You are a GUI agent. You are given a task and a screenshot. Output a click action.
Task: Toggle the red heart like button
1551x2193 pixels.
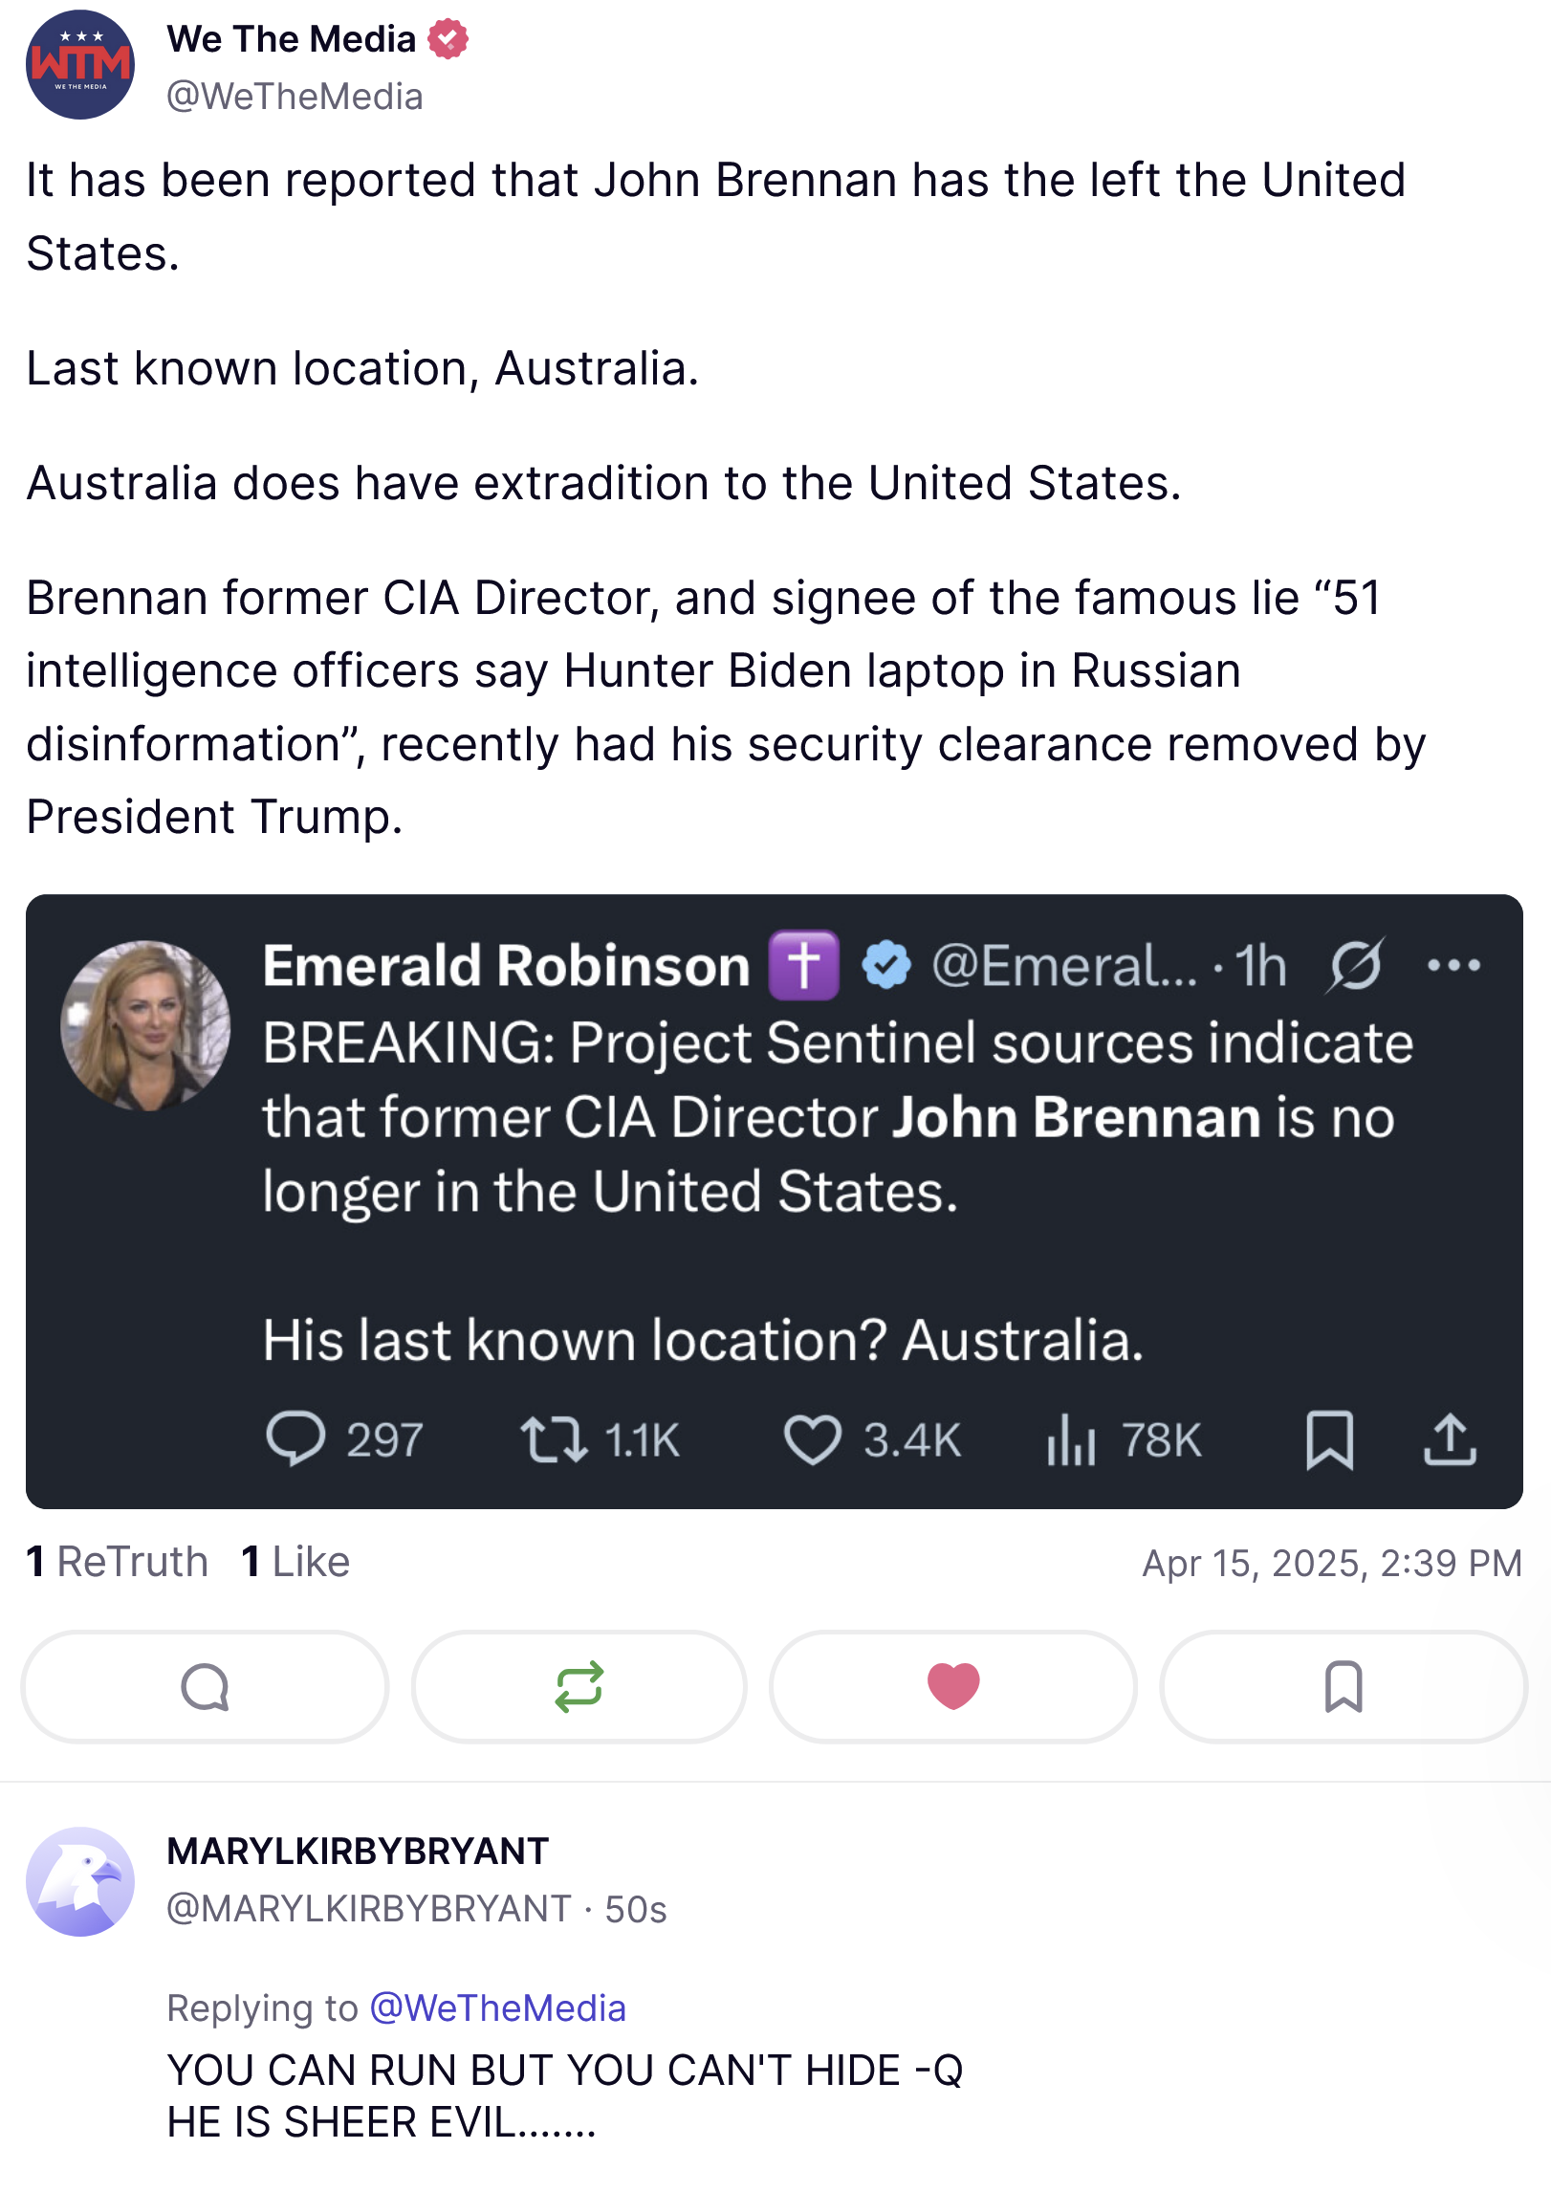(x=953, y=1686)
